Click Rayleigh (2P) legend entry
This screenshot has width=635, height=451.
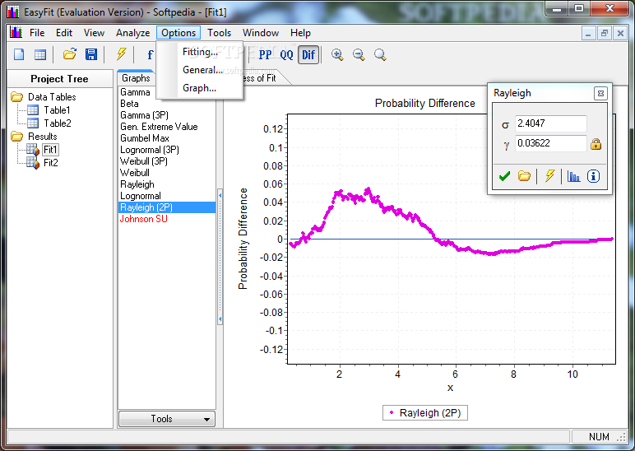pos(424,413)
